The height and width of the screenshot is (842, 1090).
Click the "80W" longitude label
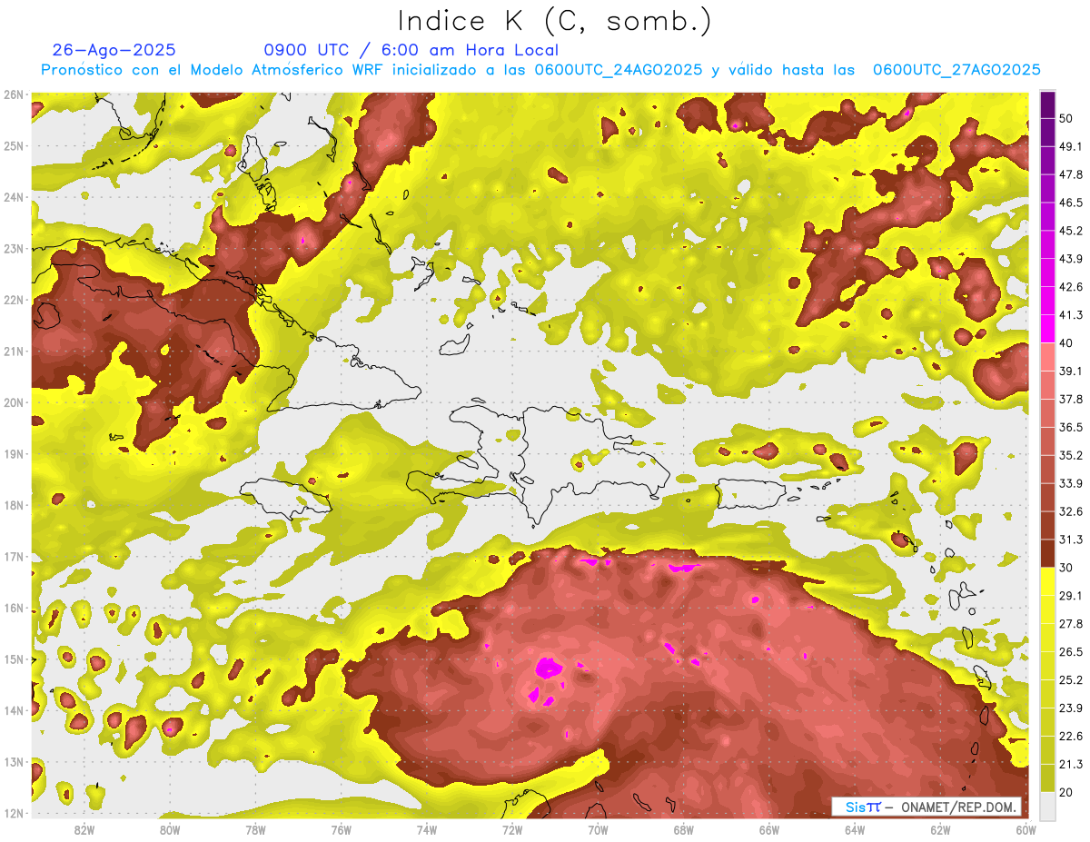coord(170,829)
